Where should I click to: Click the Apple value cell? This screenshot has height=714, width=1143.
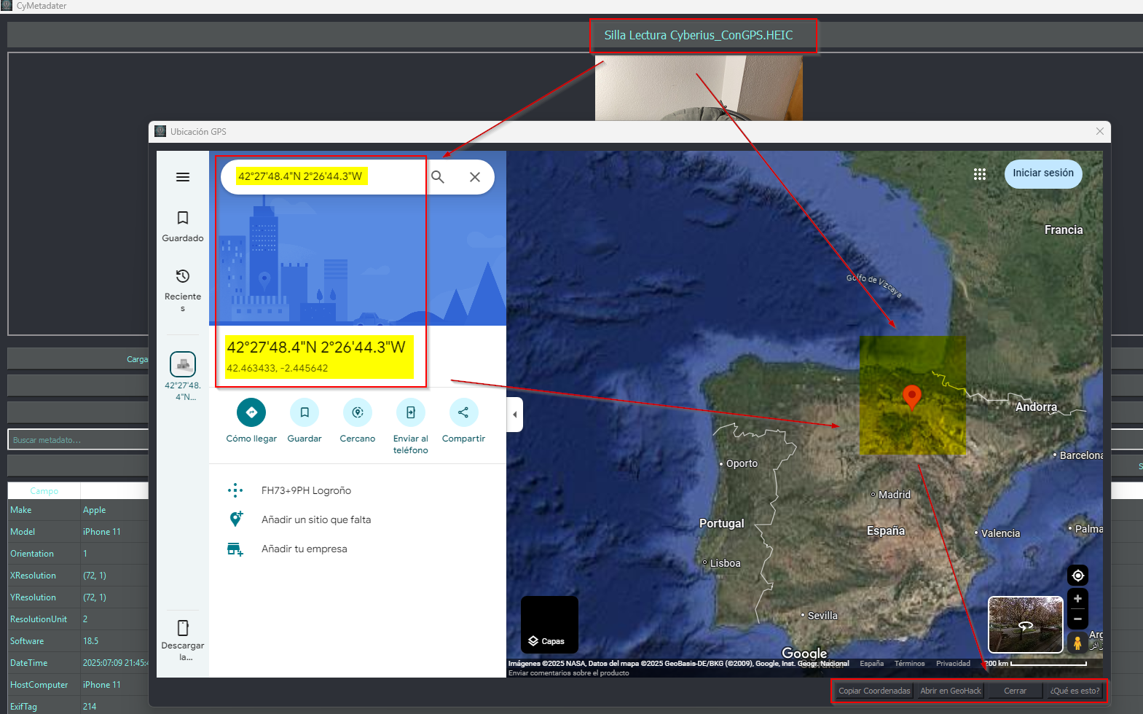point(114,510)
